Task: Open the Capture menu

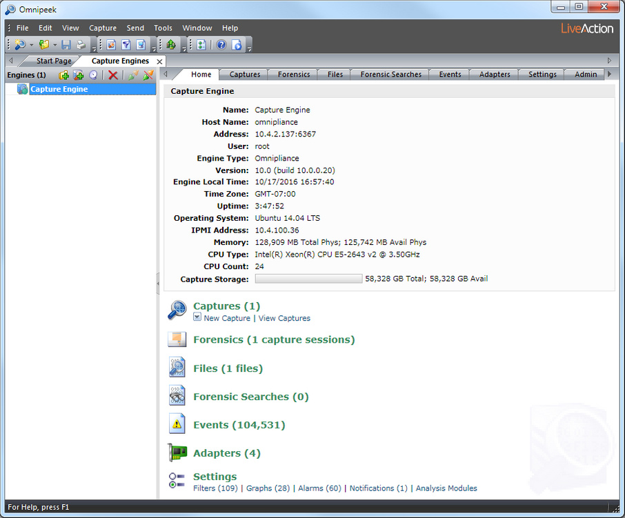Action: click(103, 28)
